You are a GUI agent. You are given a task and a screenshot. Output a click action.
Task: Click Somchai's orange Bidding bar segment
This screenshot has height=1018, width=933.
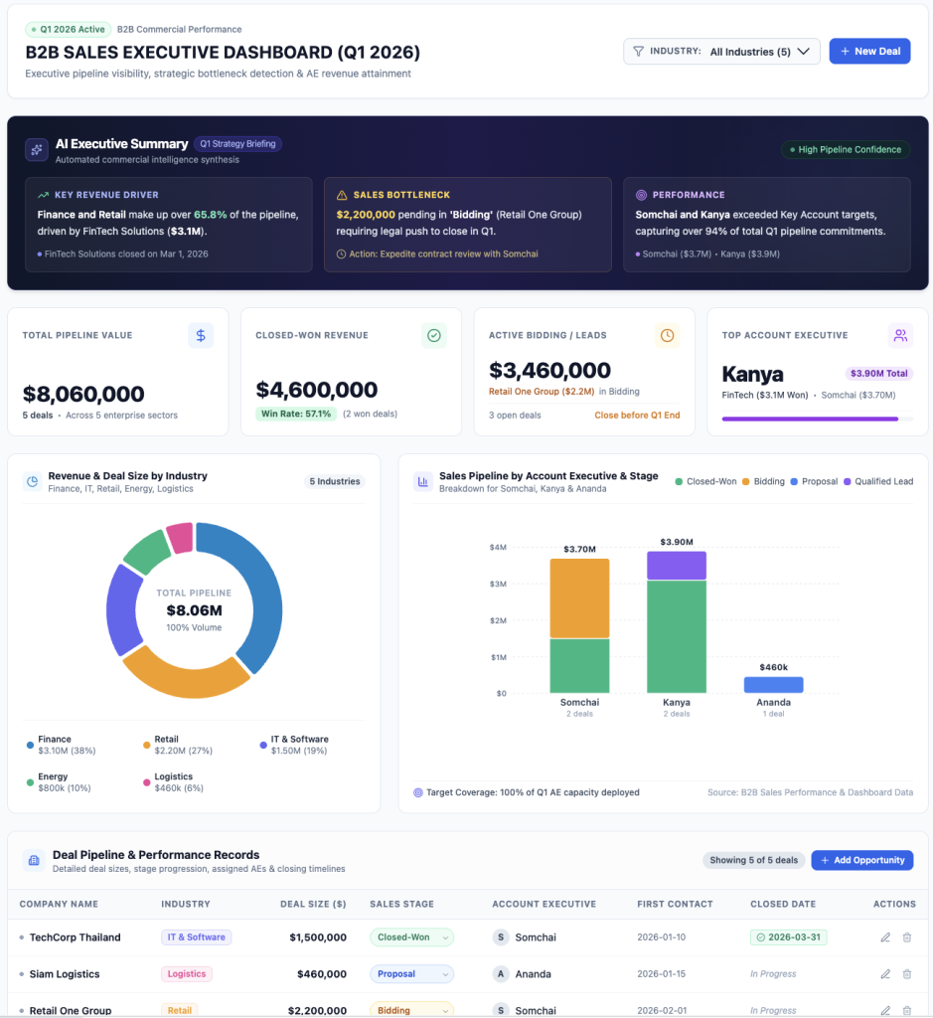[x=579, y=597]
